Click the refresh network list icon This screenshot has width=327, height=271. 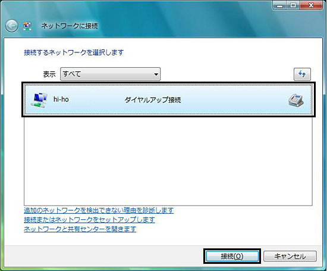point(302,74)
